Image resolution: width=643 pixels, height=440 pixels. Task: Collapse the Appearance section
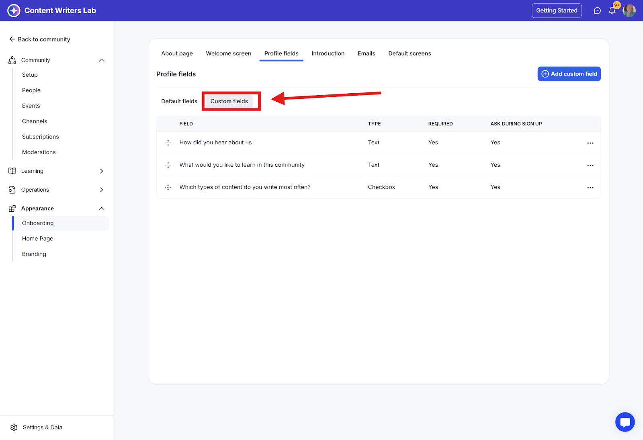(x=101, y=209)
